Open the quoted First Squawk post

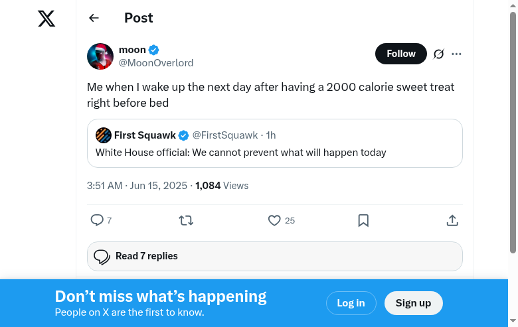(274, 152)
